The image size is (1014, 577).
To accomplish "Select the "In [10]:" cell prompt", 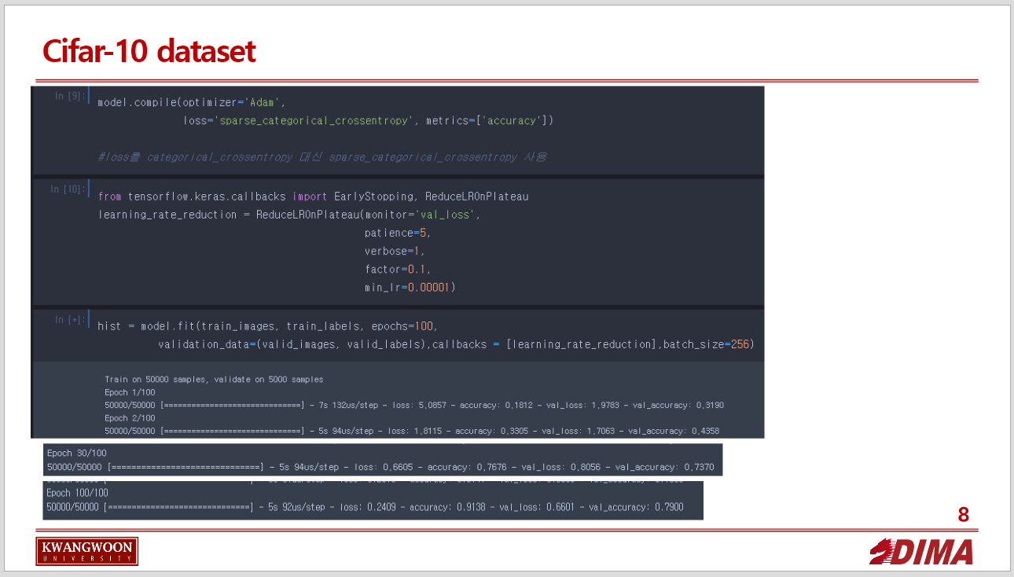I will [67, 189].
